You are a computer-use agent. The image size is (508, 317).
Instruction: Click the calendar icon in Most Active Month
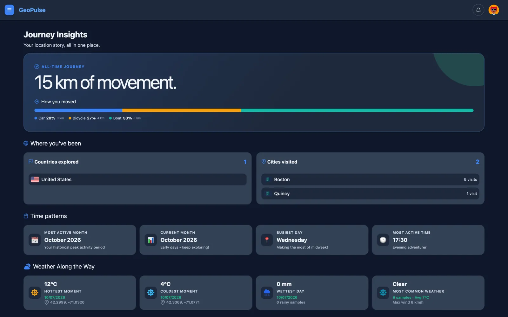click(35, 240)
